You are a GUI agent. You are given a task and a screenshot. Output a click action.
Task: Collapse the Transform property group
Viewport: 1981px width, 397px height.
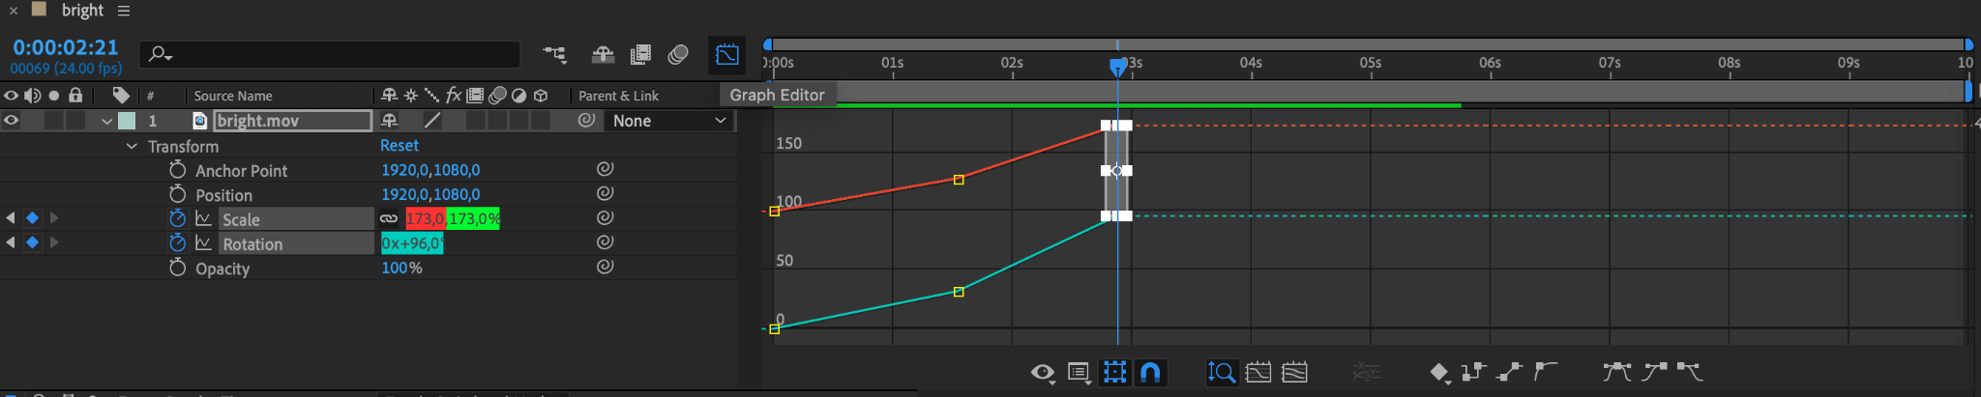pos(132,146)
